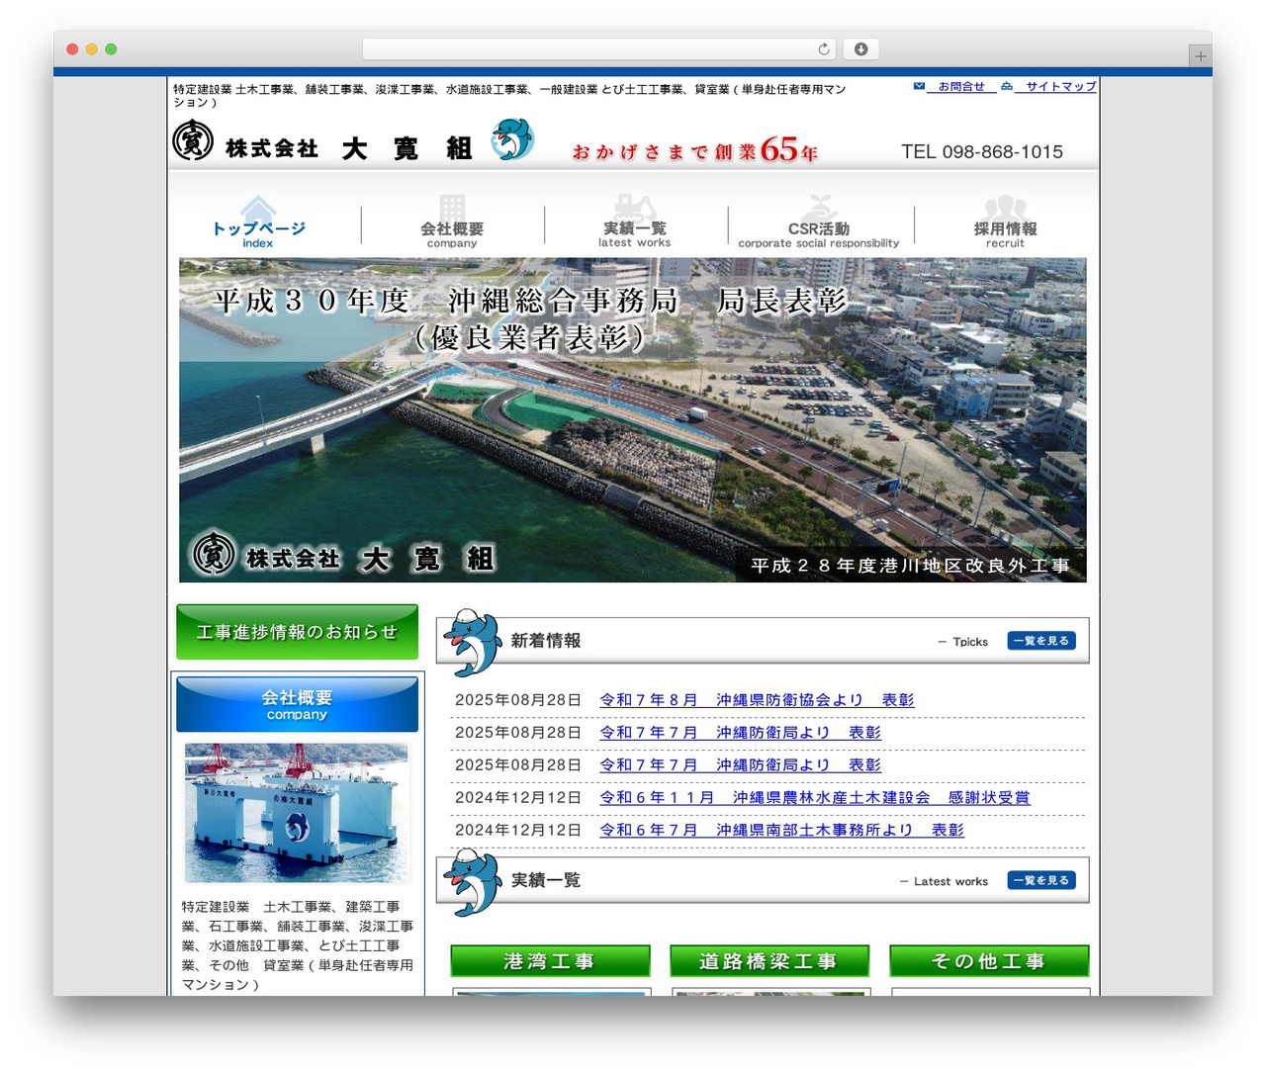This screenshot has width=1266, height=1072.
Task: Open news link 令和6年11月 沖縄県農林水産土木建設会 感謝状受賞
Action: pos(815,798)
